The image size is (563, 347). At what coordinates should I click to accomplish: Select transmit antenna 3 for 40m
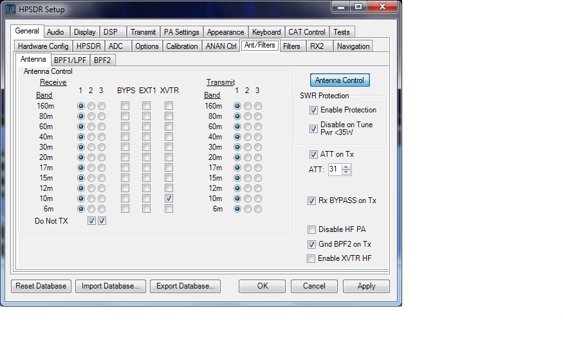258,137
